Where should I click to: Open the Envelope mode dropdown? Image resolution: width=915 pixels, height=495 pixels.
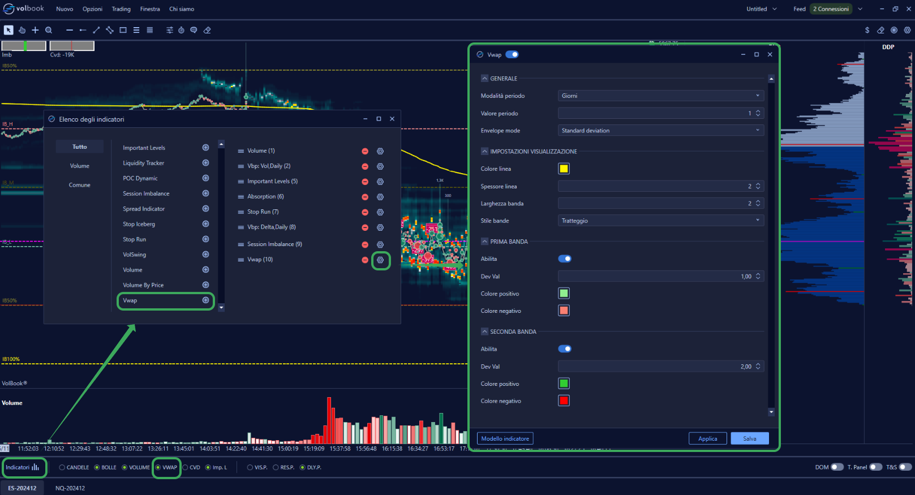[661, 131]
